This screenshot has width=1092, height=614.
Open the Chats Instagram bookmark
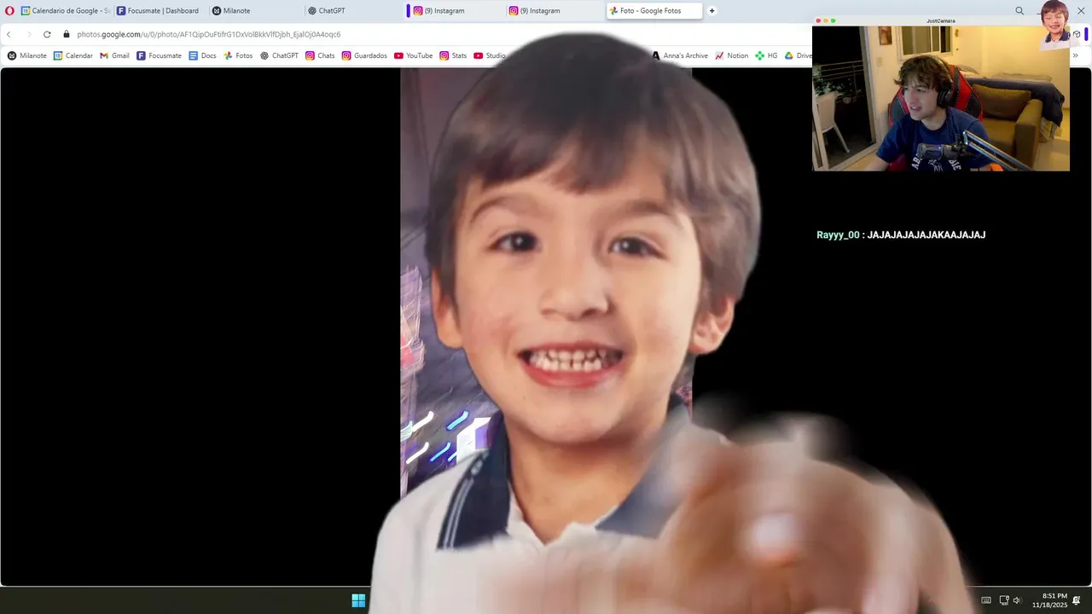(x=320, y=55)
